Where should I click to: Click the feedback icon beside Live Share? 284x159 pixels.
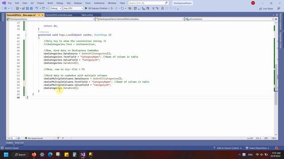[279, 8]
